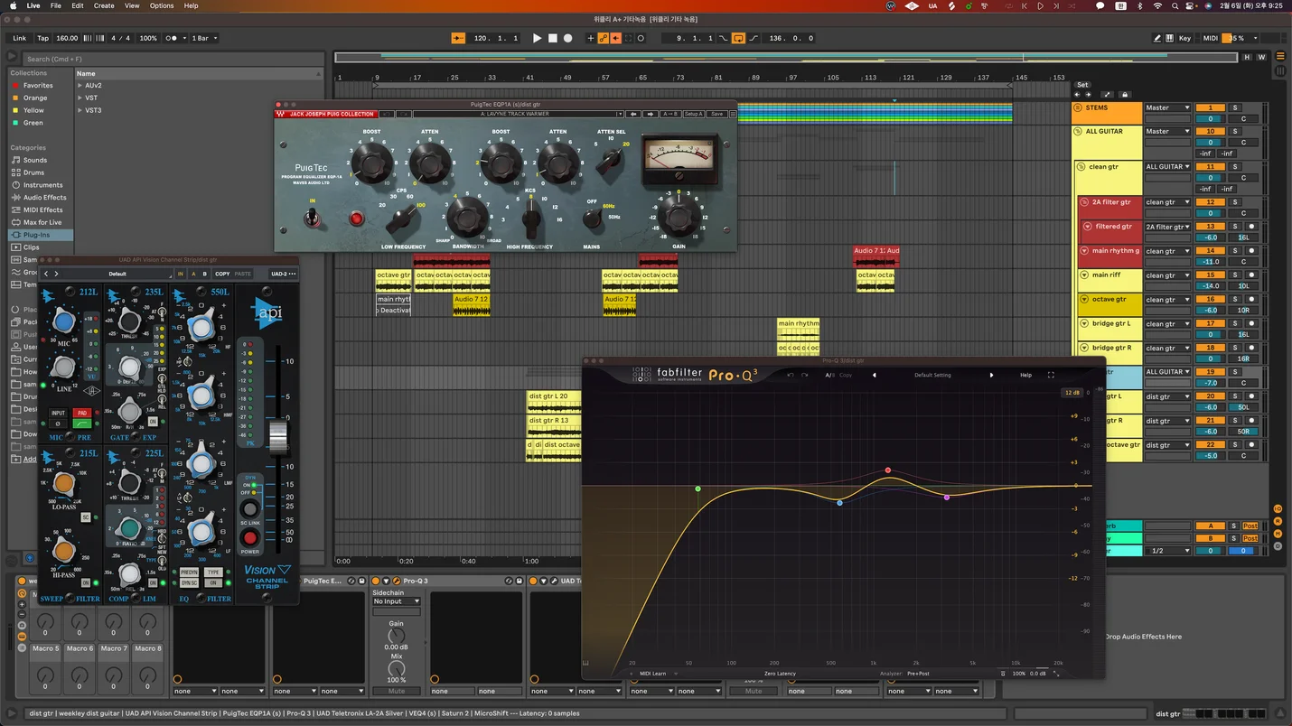This screenshot has width=1292, height=726.
Task: Click the Stop button in transport
Action: [553, 38]
